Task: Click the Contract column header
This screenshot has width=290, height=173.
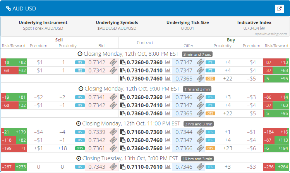Action: tap(145, 43)
